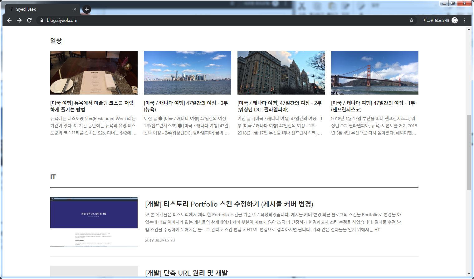Open the 뉴욕에서 미슐랭 코스 post title
Viewport: 474px width, 279px height.
(92, 106)
